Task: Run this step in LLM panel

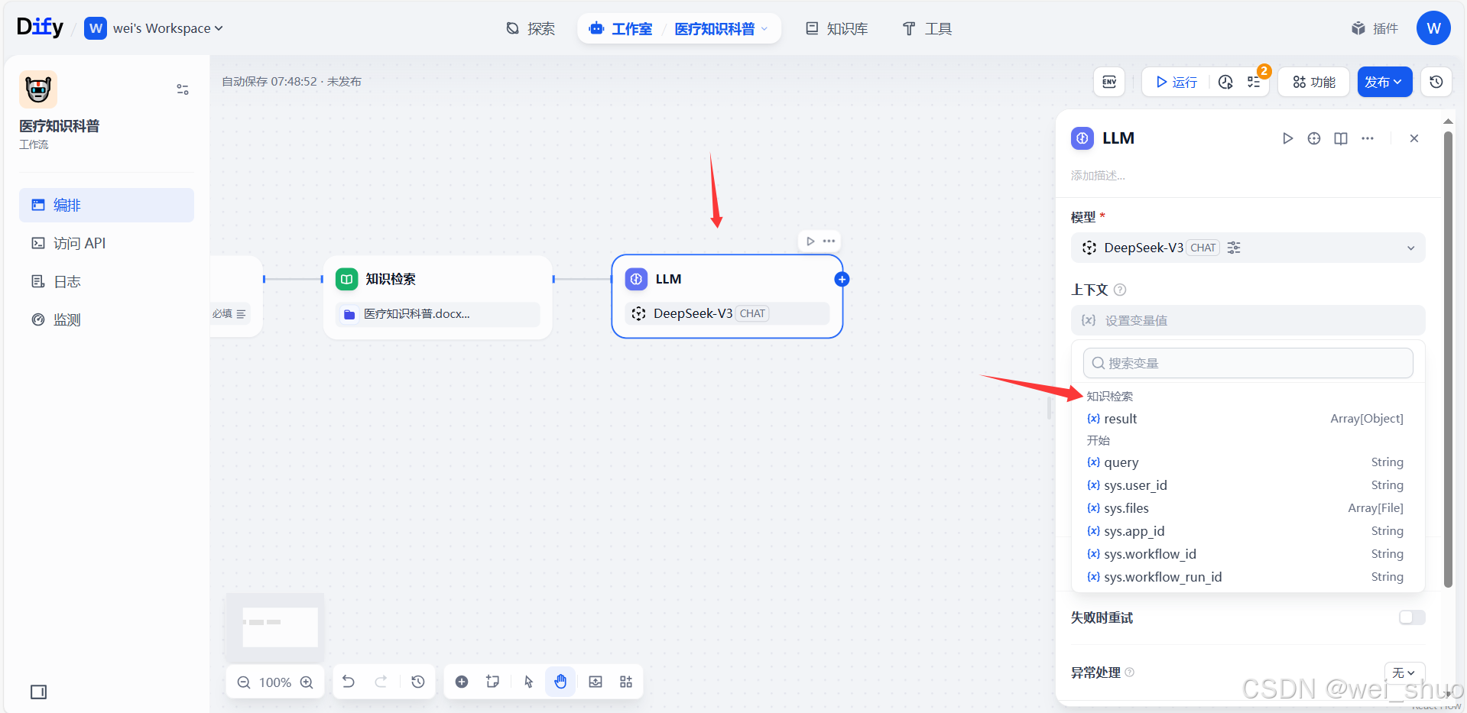Action: (1288, 138)
